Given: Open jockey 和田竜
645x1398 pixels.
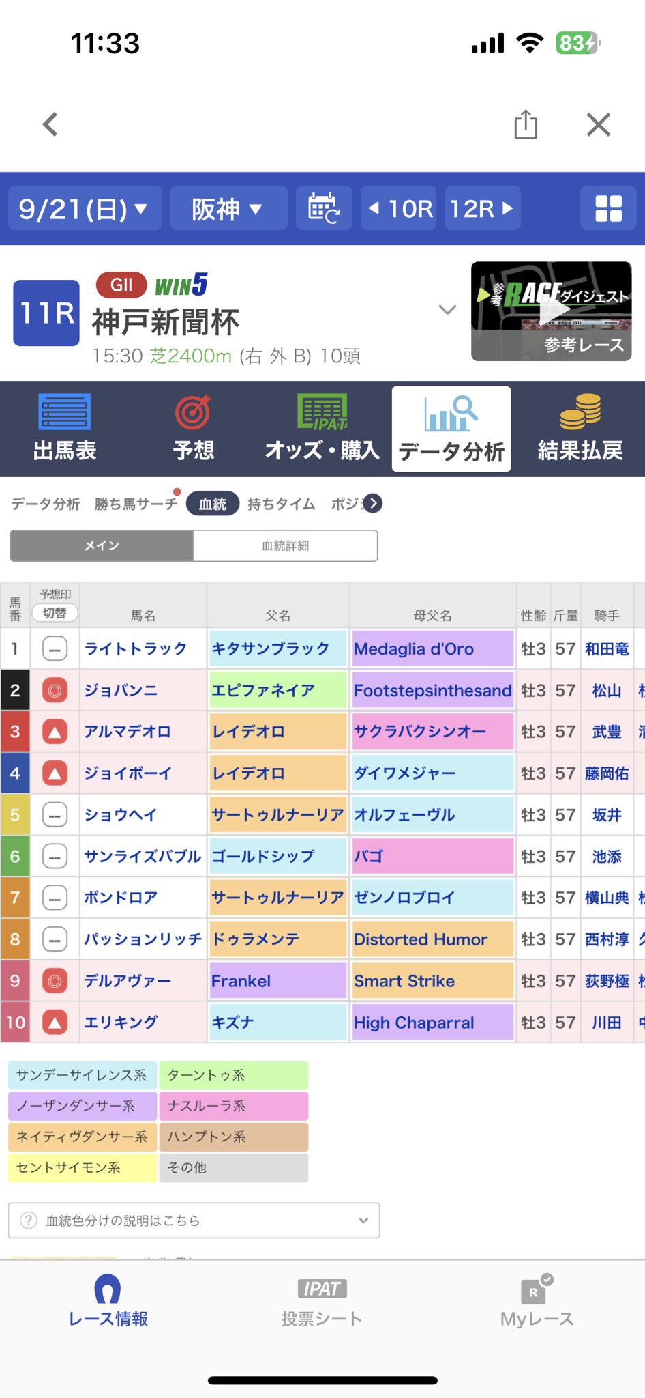Looking at the screenshot, I should tap(607, 648).
